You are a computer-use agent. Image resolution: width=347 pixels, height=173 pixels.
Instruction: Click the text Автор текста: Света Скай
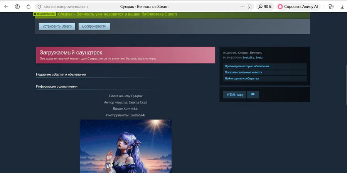(126, 102)
